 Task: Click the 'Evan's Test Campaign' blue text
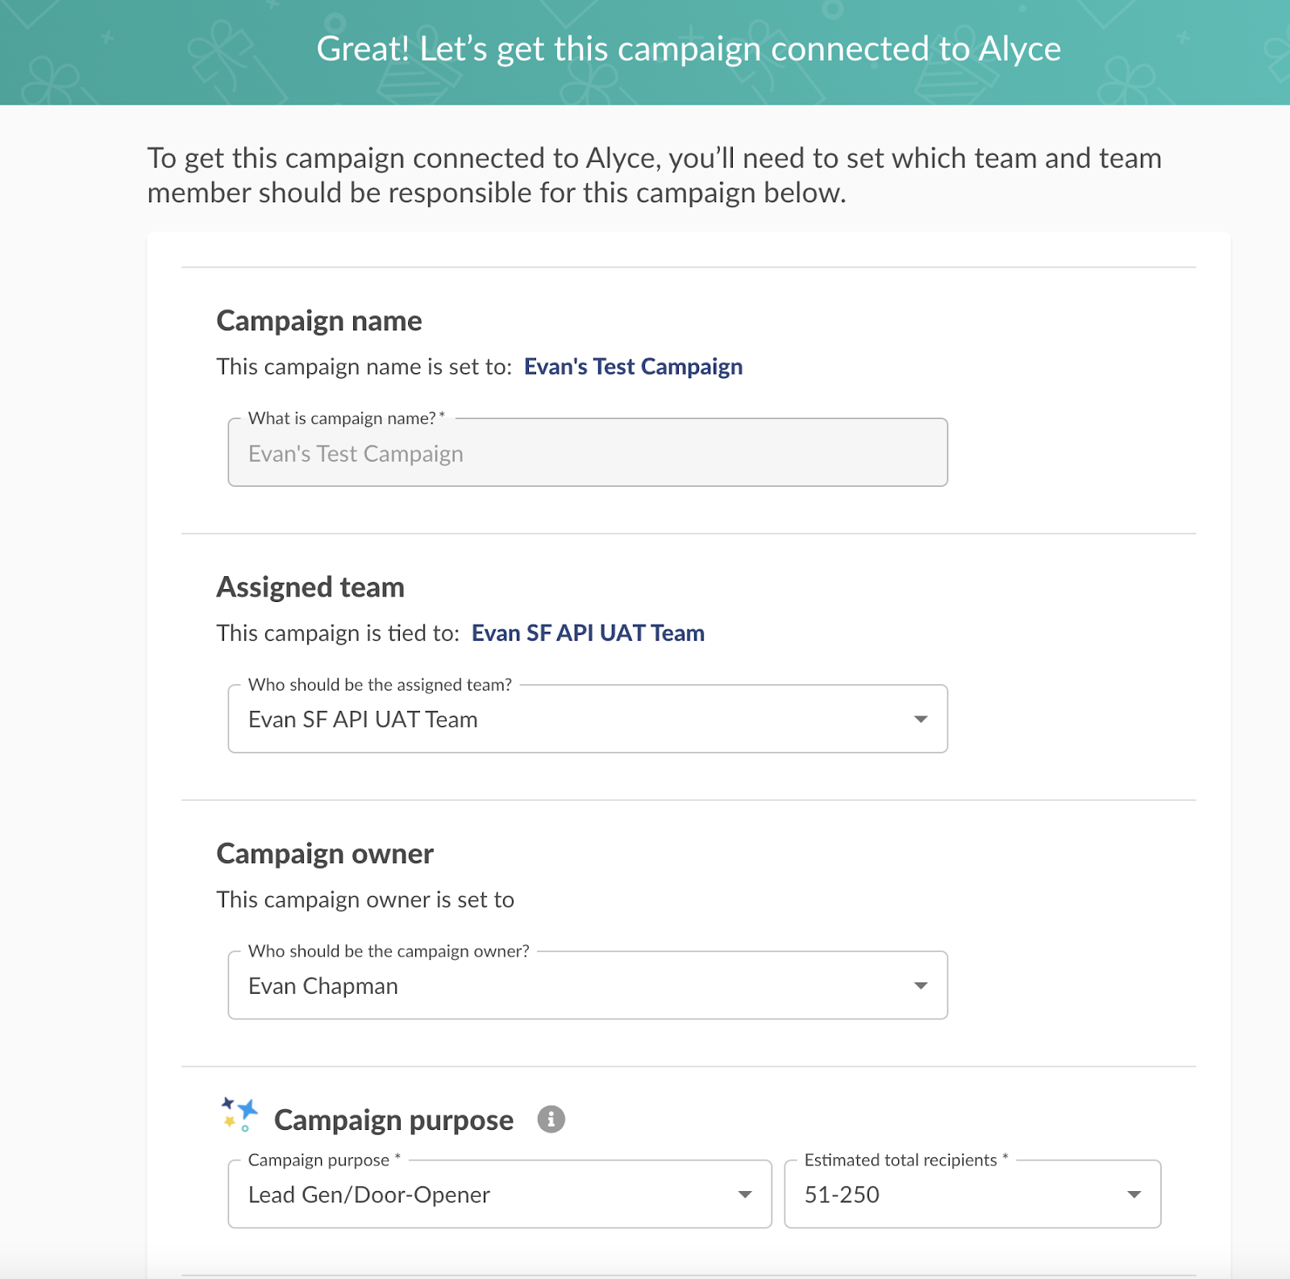pos(633,367)
